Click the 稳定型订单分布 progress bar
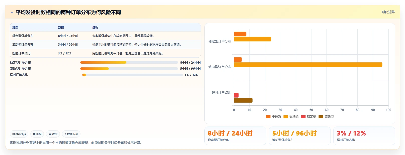The width and height of the screenshot is (405, 155). point(129,62)
